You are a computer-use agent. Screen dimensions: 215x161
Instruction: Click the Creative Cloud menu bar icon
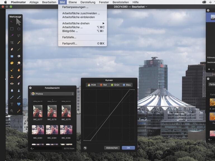coord(204,2)
